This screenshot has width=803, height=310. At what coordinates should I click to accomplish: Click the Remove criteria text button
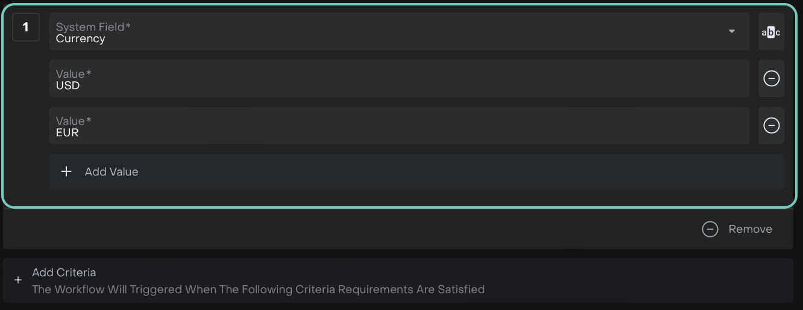pos(750,229)
